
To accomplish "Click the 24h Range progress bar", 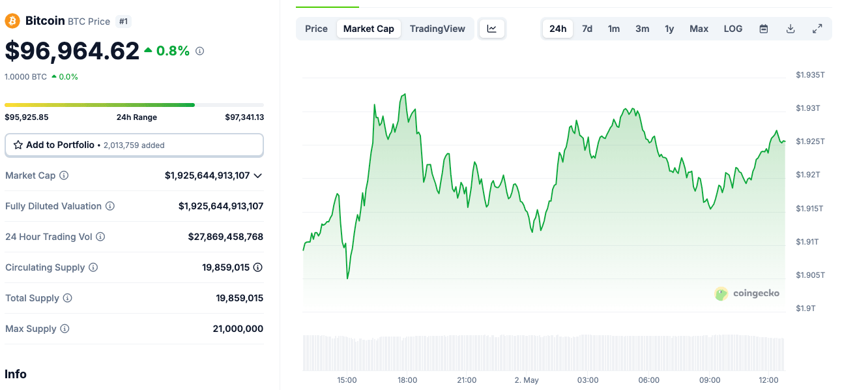I will (x=134, y=104).
